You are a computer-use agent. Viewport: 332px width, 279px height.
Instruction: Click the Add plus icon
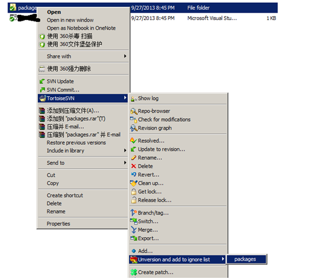point(134,251)
